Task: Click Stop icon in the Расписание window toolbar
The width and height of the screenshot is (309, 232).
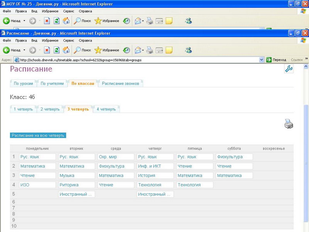Action: (x=47, y=50)
